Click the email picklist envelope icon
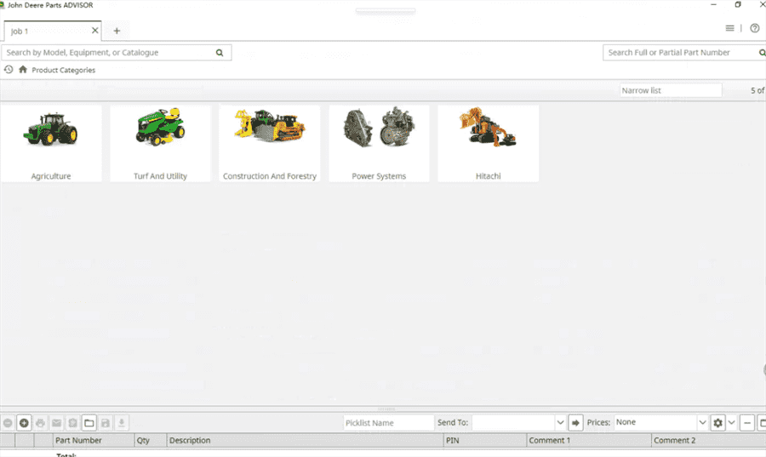Screen dimensions: 766x457 click(57, 423)
